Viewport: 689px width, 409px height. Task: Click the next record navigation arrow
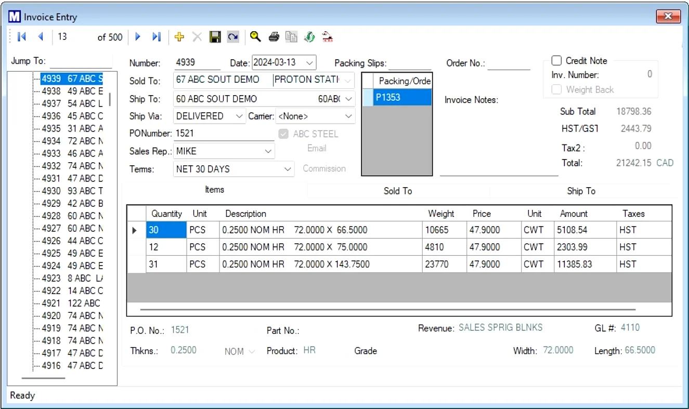137,36
